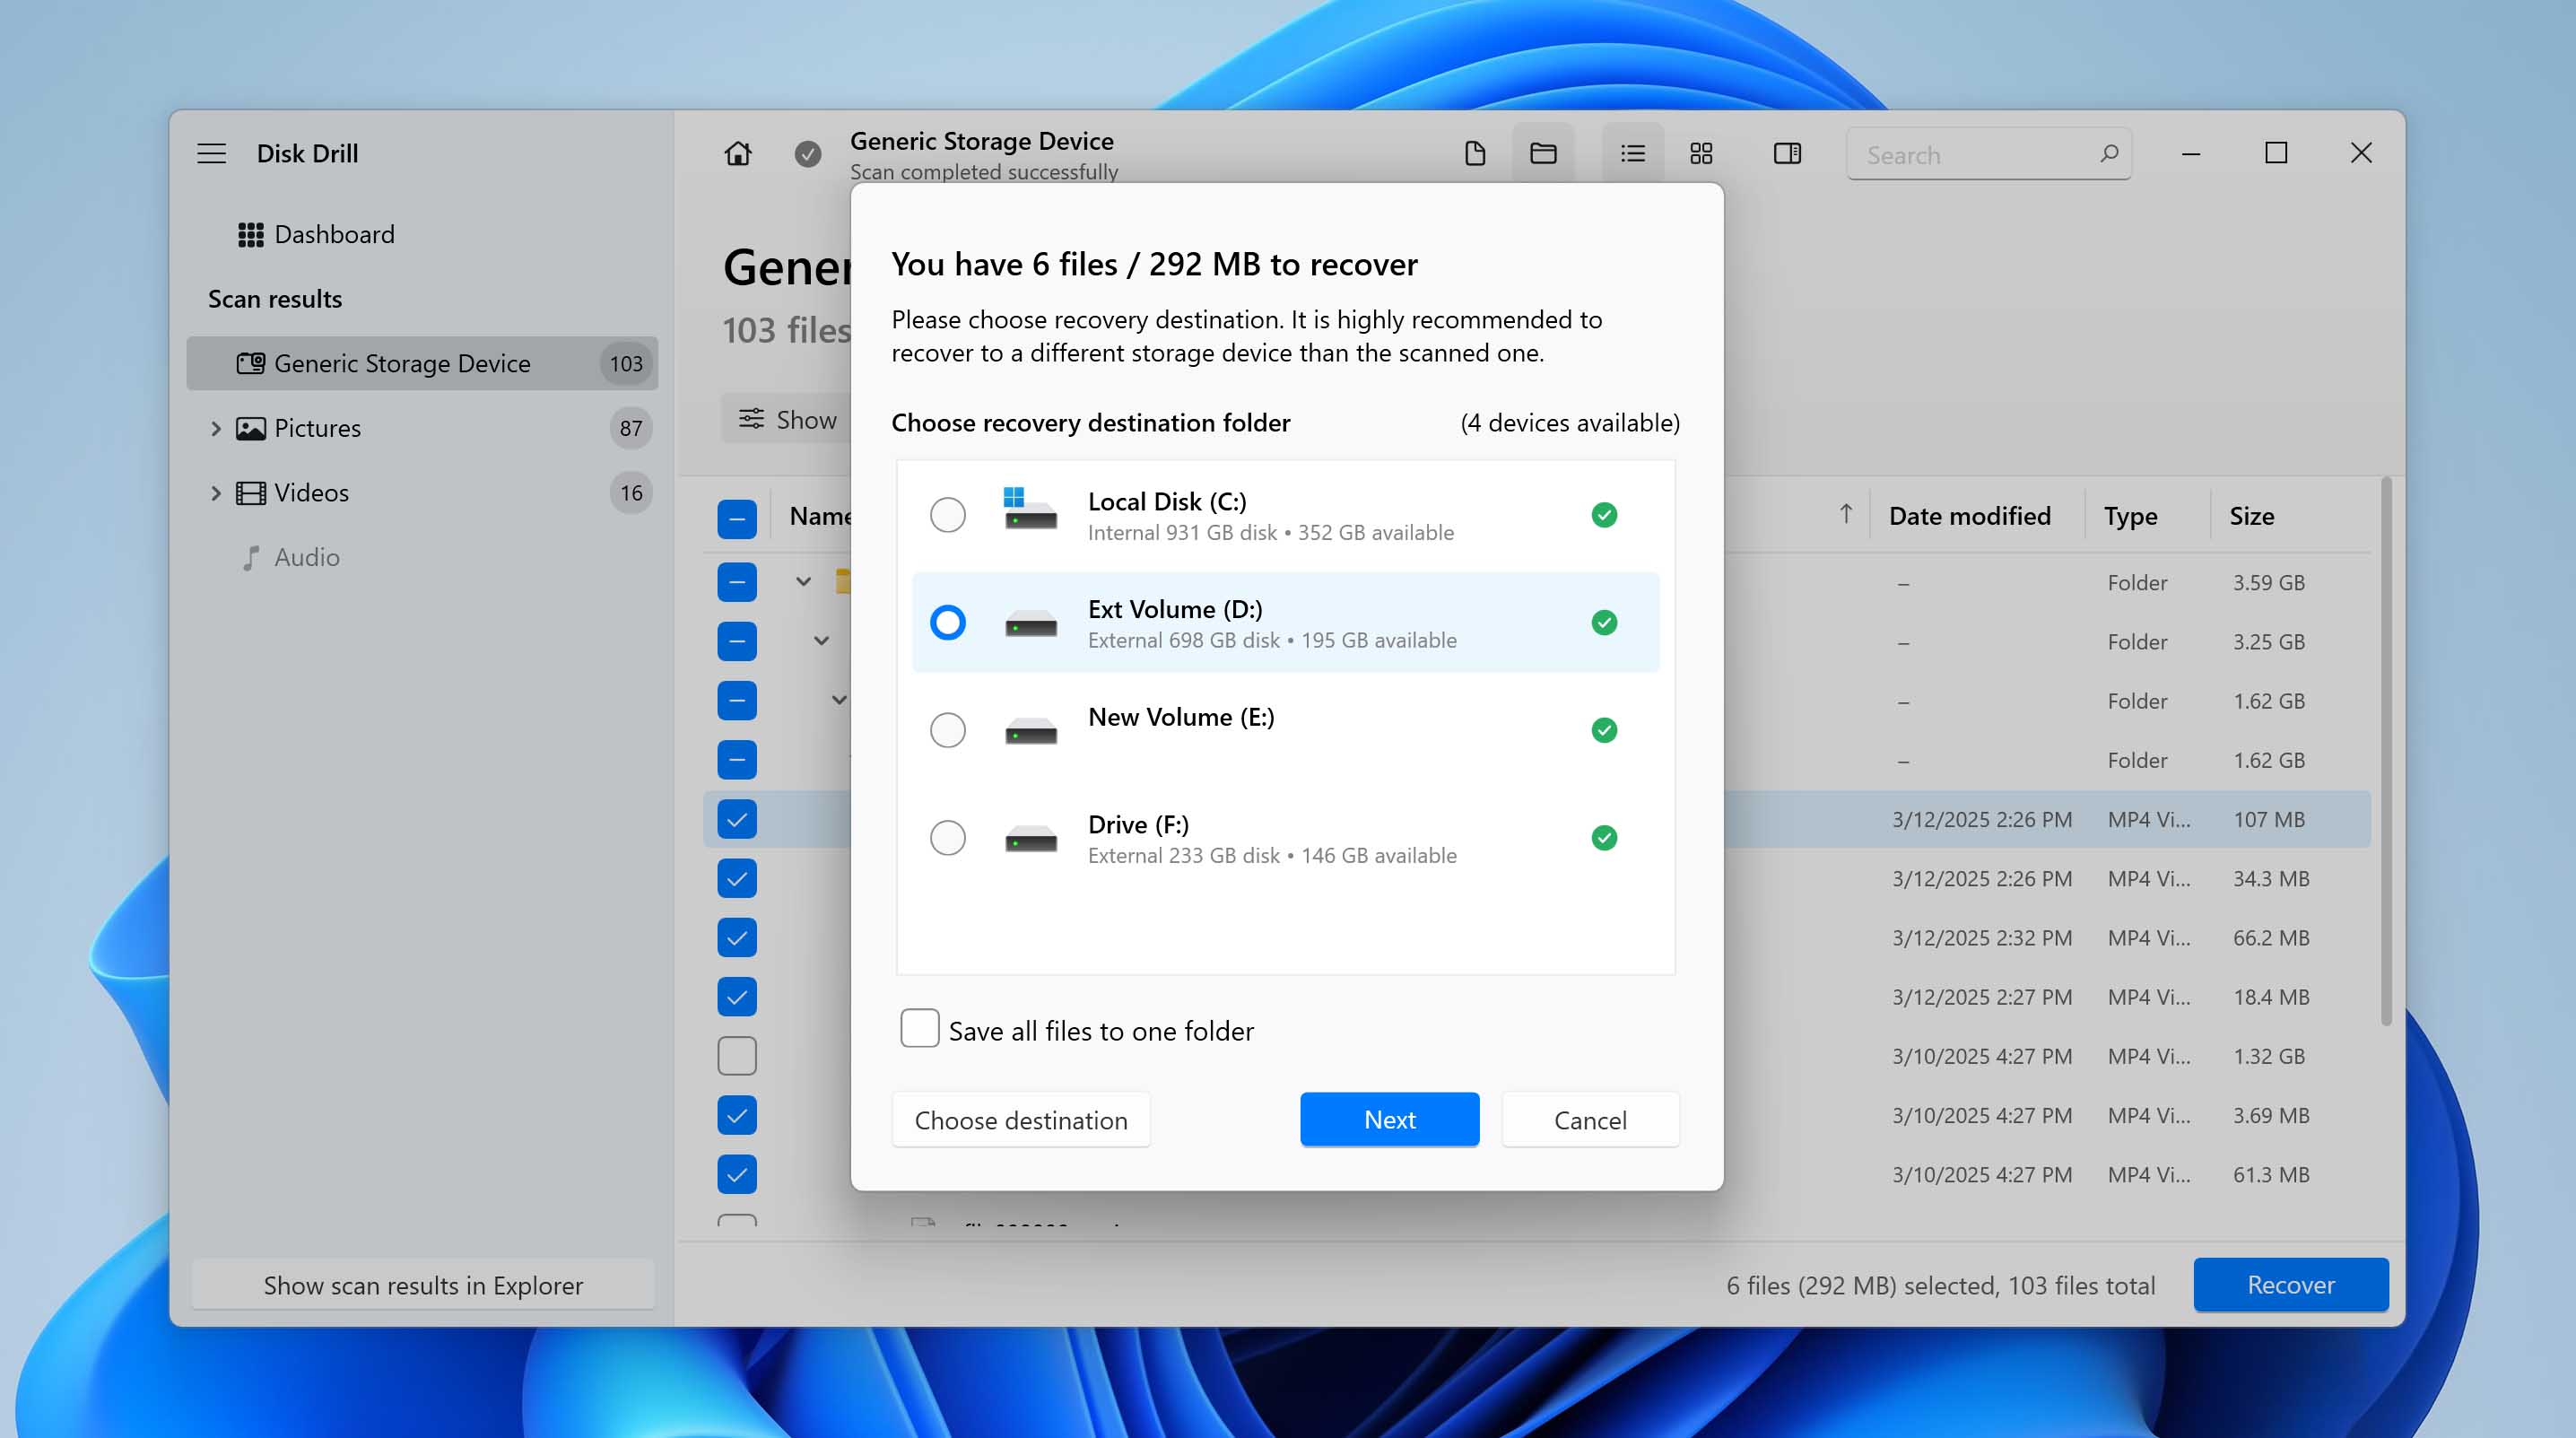Open Videos scan results category

point(422,493)
